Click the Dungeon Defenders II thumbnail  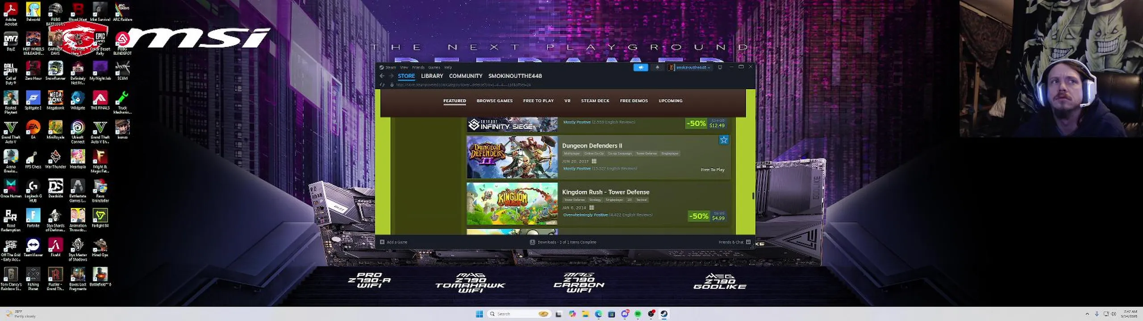(512, 157)
